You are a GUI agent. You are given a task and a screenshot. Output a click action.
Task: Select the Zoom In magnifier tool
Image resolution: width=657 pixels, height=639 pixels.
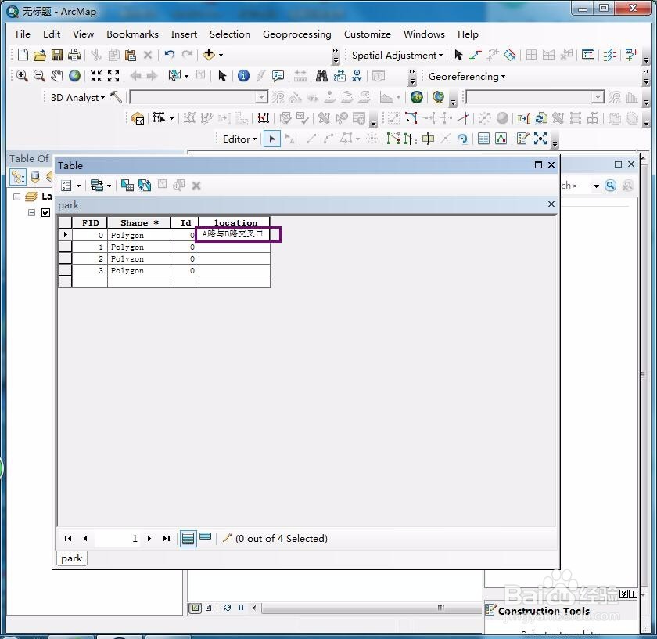point(22,76)
